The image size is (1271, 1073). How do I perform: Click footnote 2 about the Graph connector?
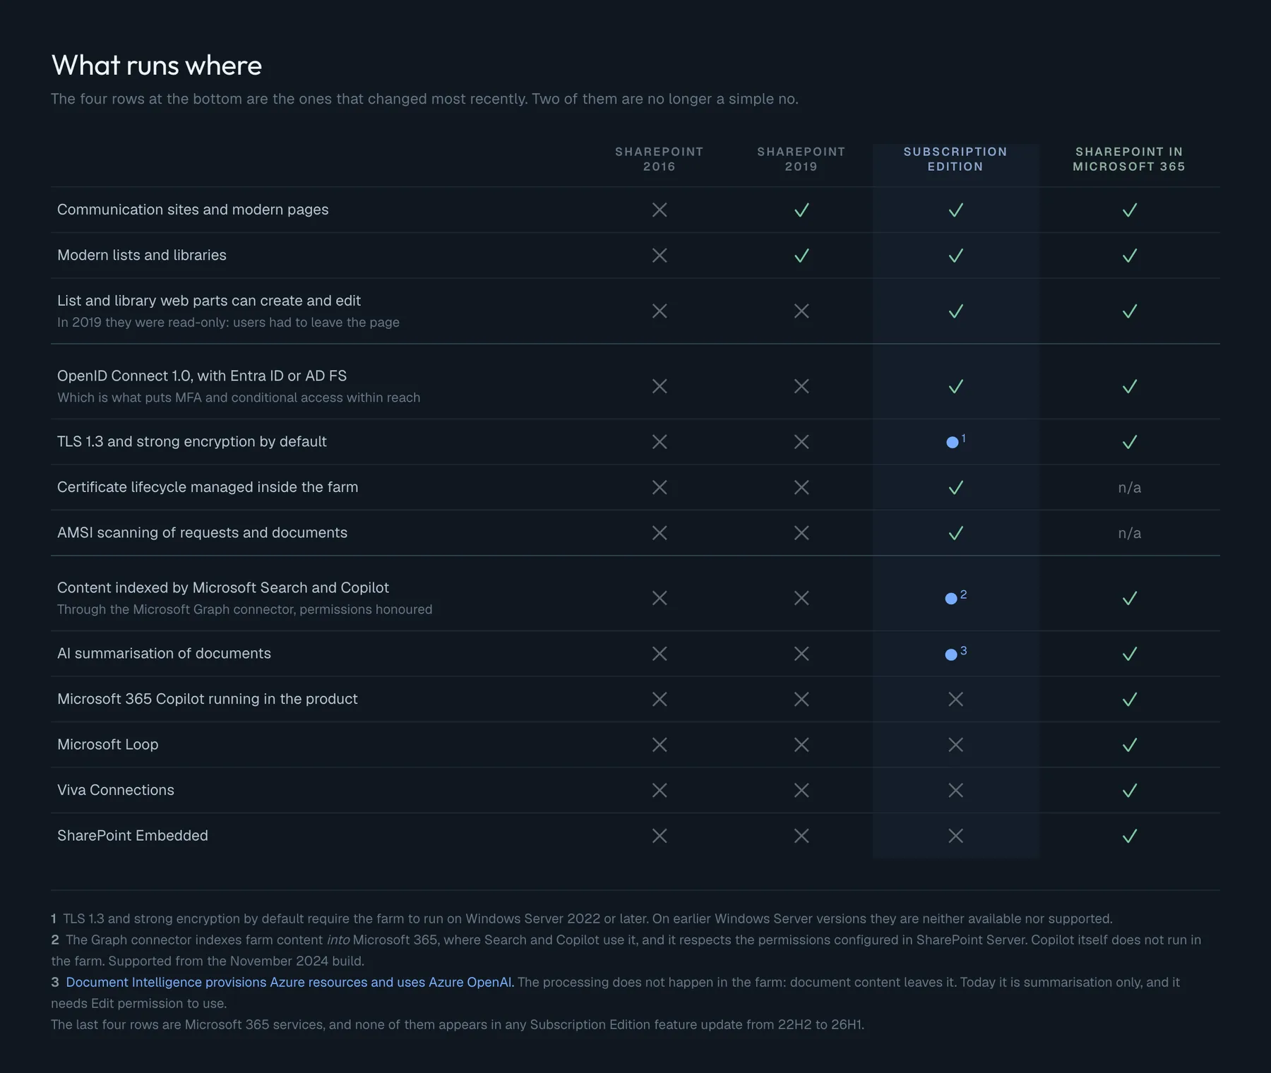click(x=626, y=950)
